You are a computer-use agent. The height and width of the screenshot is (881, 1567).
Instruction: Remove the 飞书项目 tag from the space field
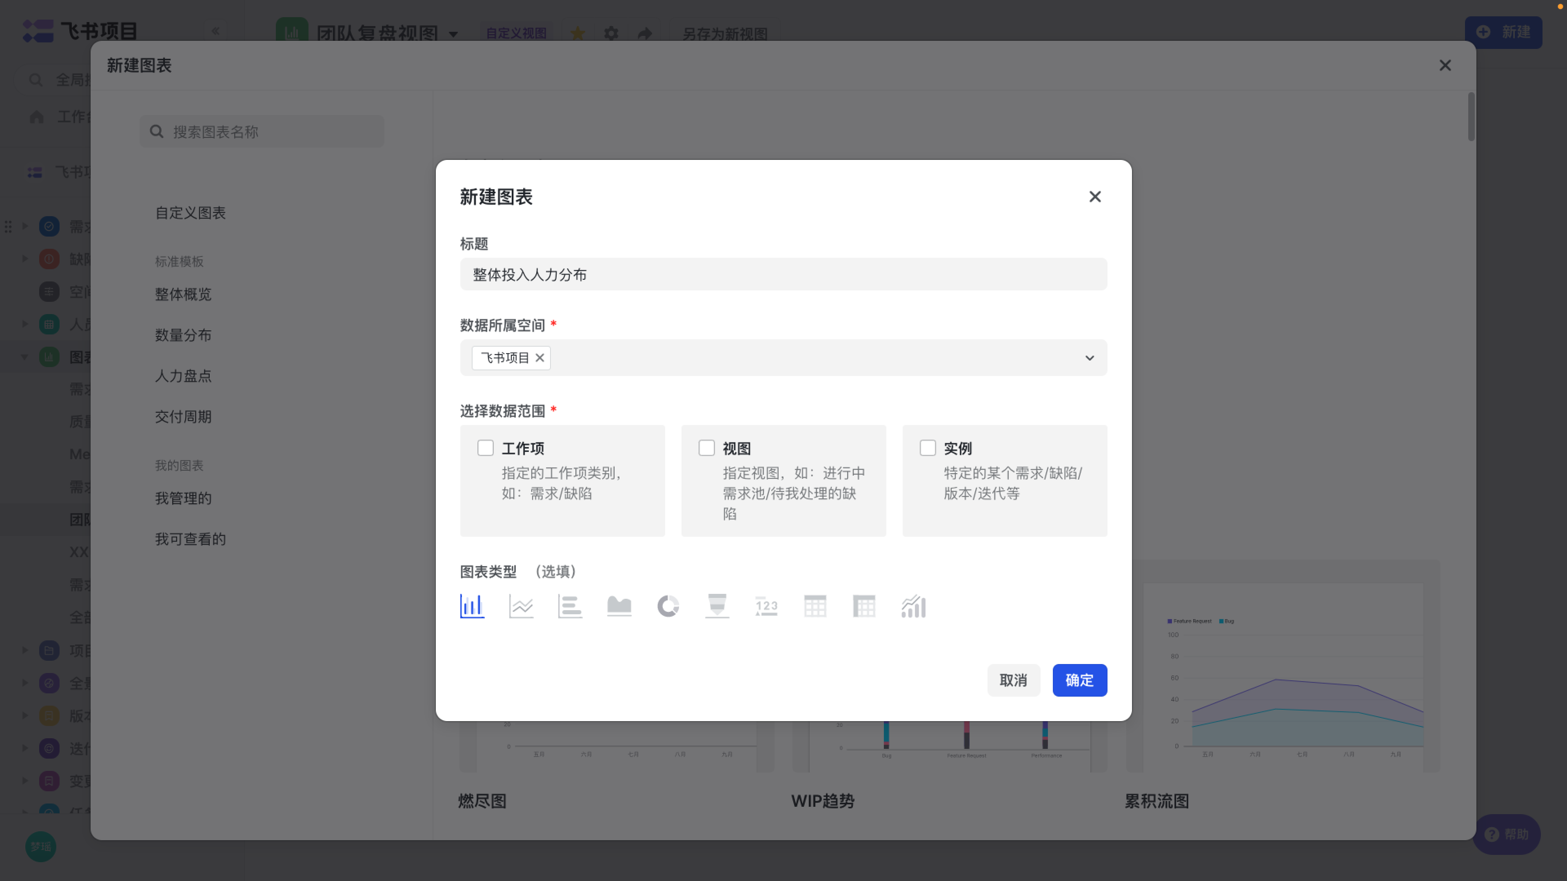click(x=539, y=358)
